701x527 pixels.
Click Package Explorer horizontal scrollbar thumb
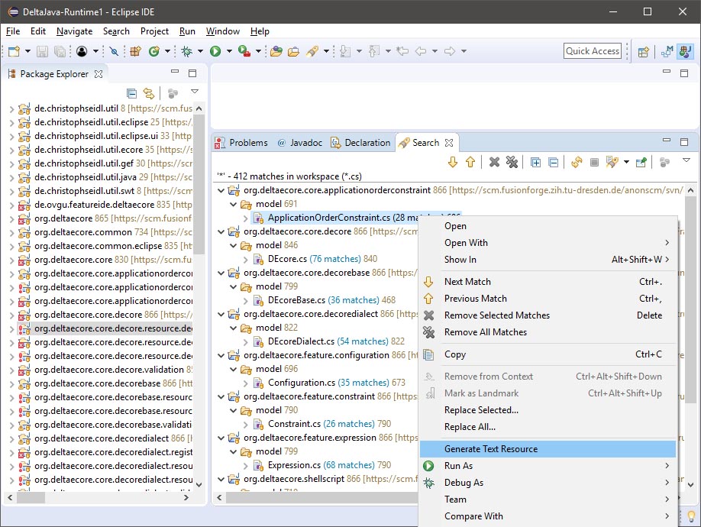click(31, 497)
